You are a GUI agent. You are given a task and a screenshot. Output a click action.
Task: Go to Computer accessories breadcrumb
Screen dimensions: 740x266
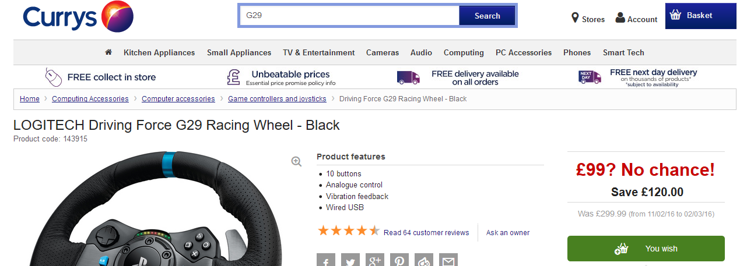coord(178,99)
